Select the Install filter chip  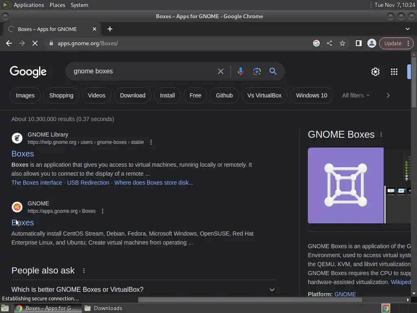(x=167, y=95)
